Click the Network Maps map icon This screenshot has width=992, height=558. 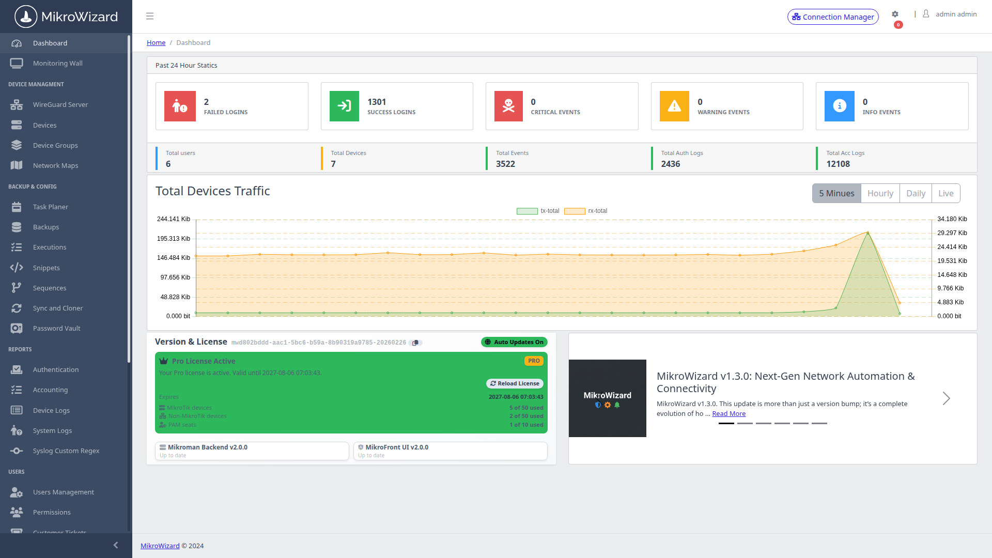tap(17, 165)
